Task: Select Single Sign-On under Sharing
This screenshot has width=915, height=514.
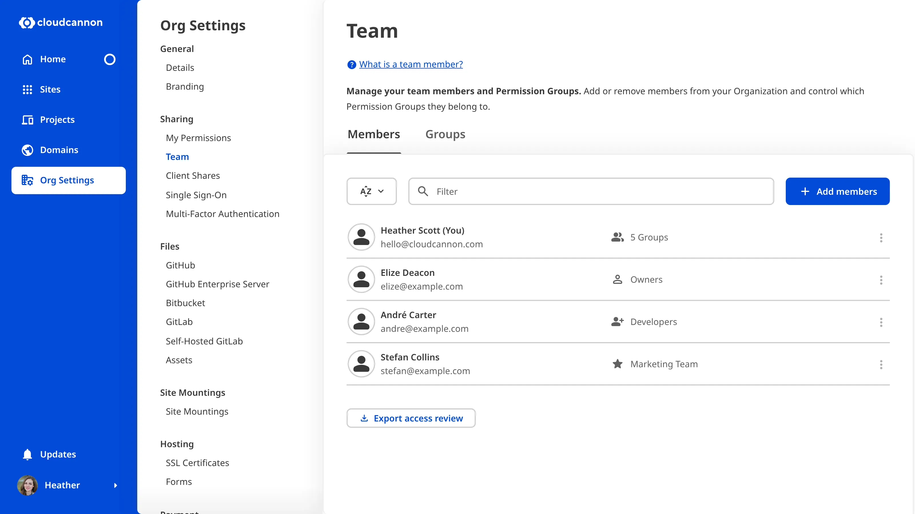Action: pos(196,195)
